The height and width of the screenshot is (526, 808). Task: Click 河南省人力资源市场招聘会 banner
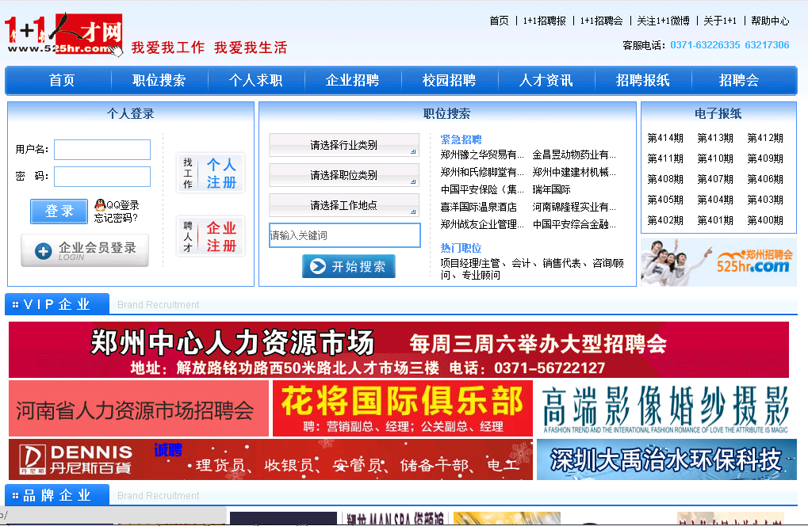(139, 409)
